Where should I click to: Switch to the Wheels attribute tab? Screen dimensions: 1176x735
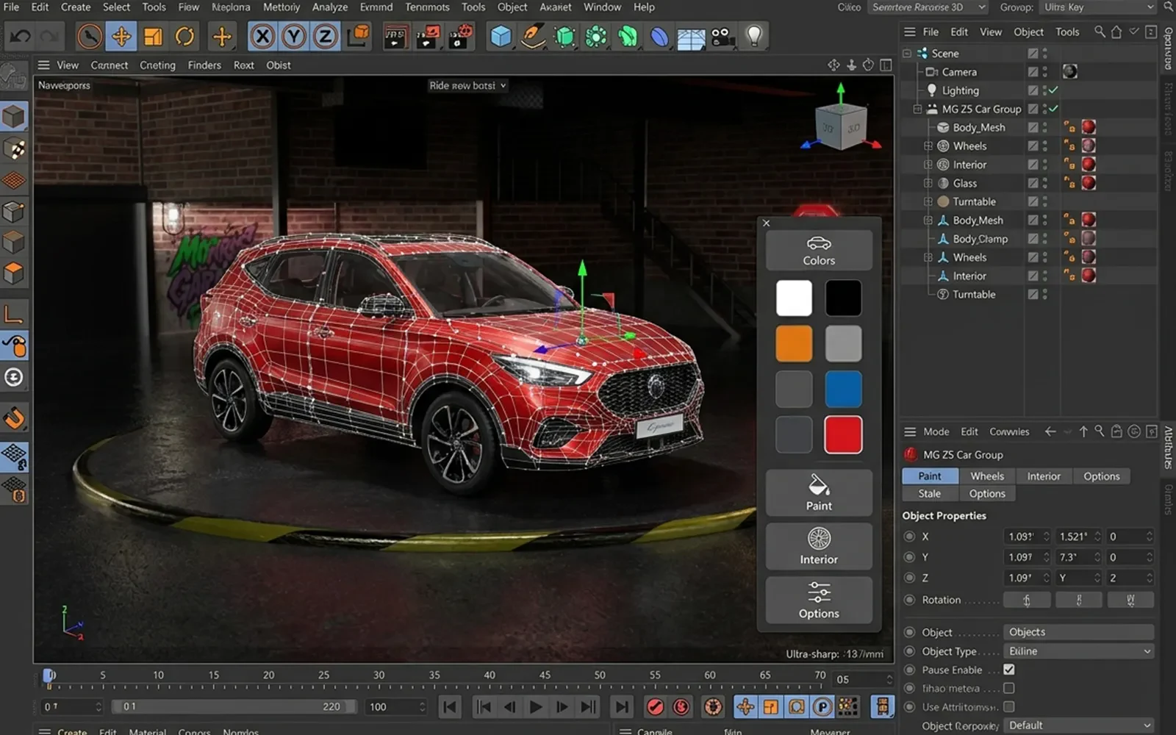[x=987, y=476]
